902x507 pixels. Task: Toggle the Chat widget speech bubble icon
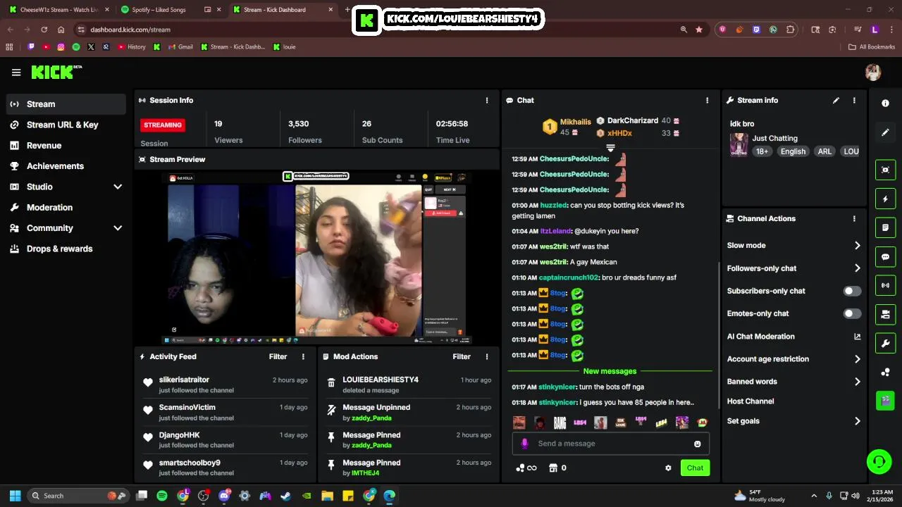(x=885, y=257)
